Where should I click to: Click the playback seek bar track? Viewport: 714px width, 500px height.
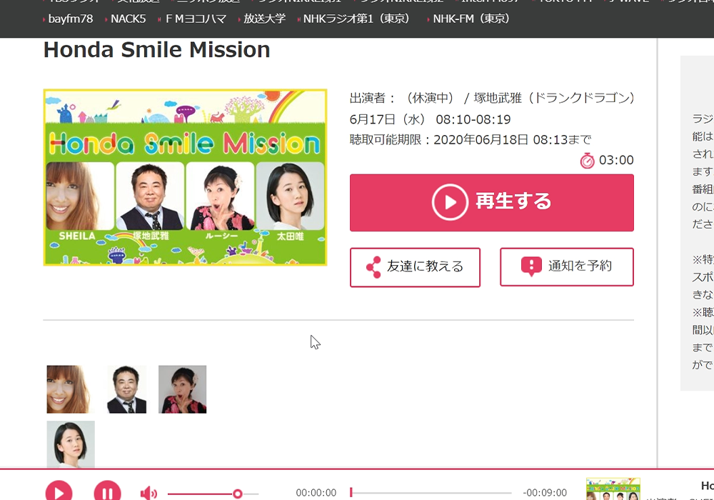(x=431, y=493)
